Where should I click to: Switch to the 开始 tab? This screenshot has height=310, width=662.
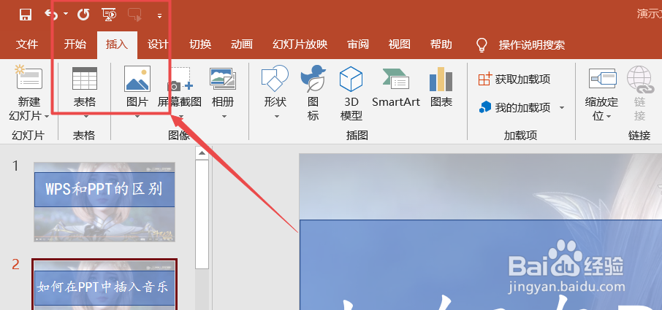tap(75, 44)
